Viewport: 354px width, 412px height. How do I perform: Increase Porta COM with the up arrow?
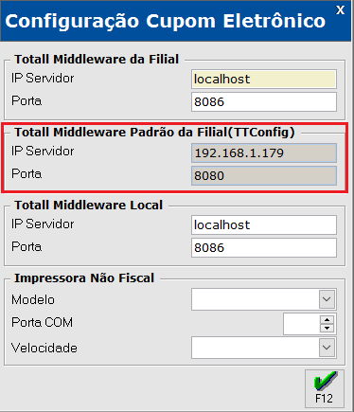327,319
